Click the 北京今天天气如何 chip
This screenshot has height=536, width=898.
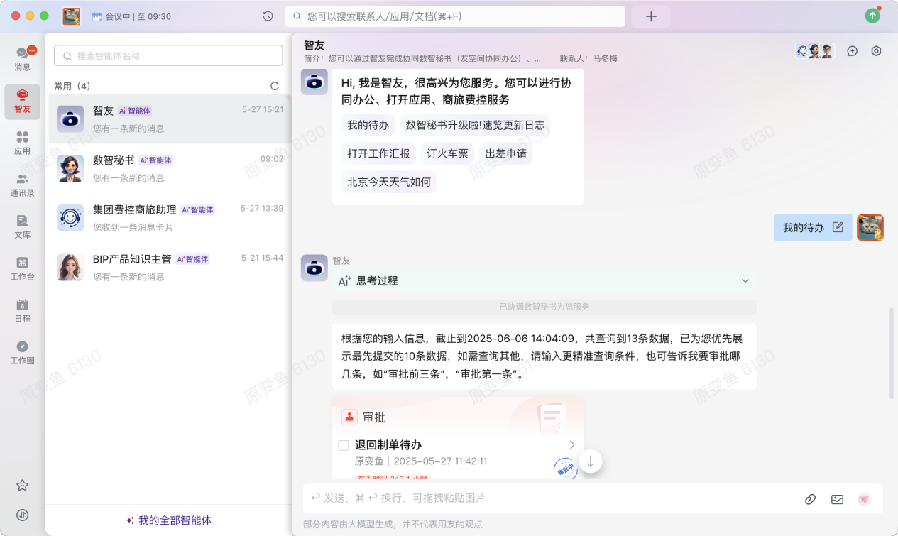(389, 182)
